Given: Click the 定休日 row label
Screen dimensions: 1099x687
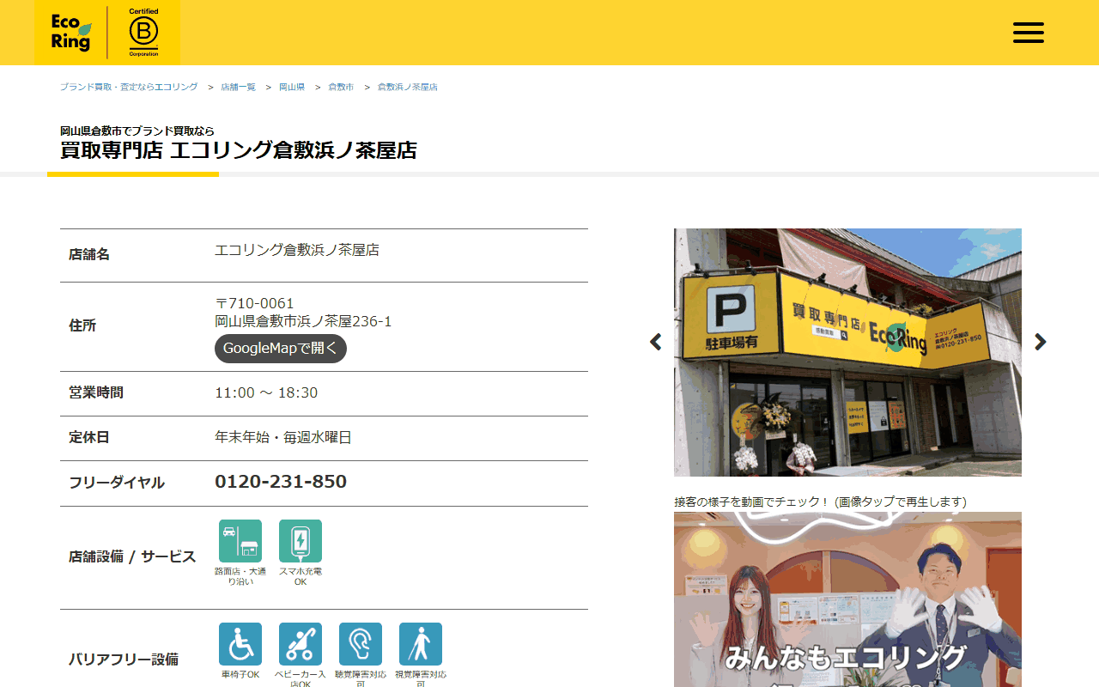Looking at the screenshot, I should (x=89, y=437).
